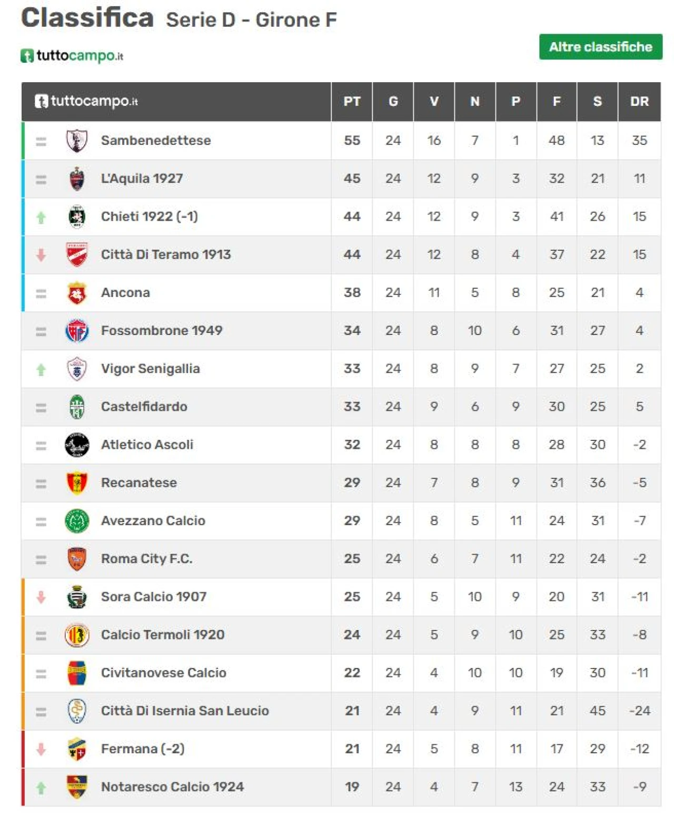Click the Sambenedettese team crest

pos(77,141)
